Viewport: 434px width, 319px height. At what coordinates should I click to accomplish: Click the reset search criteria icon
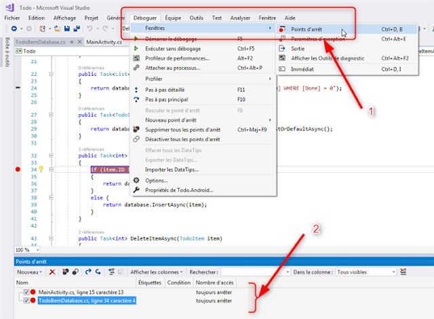[403, 272]
